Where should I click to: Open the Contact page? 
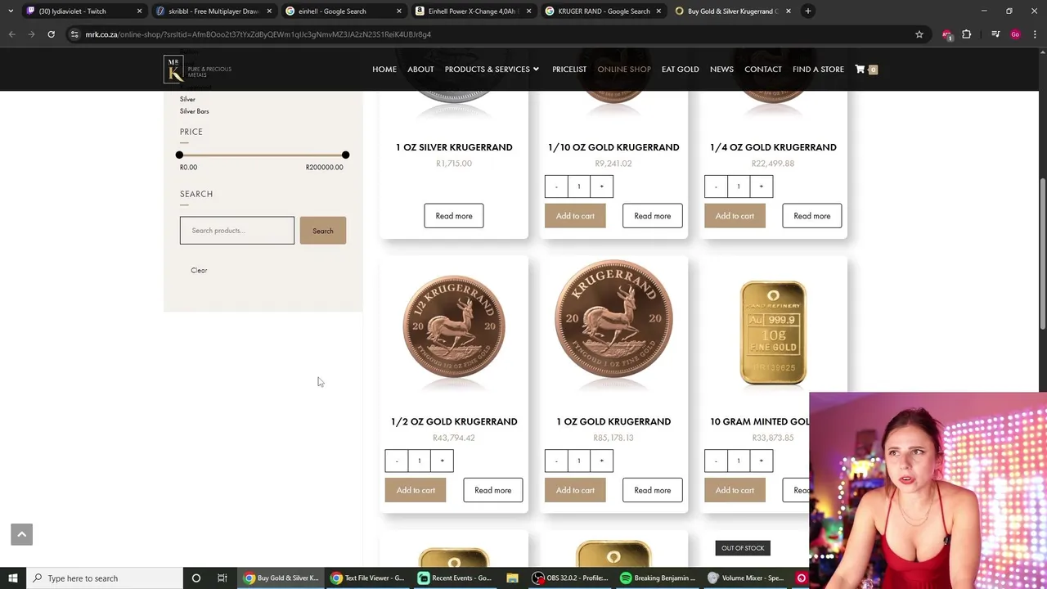[x=763, y=70]
